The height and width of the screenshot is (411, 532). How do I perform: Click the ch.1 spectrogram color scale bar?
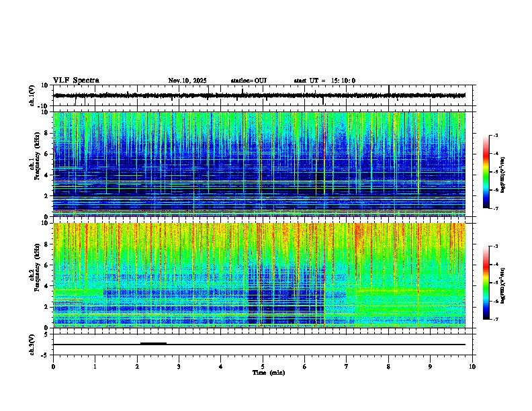click(486, 172)
